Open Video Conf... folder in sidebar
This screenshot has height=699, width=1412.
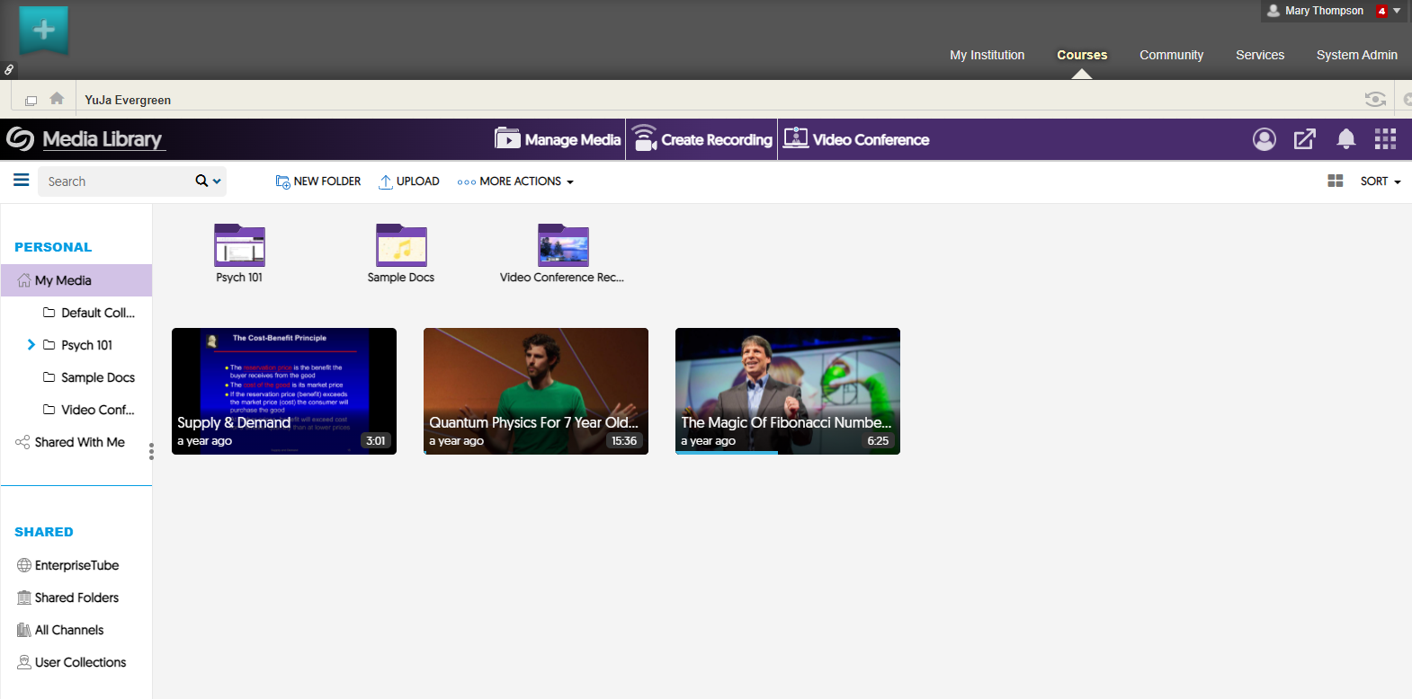(89, 410)
